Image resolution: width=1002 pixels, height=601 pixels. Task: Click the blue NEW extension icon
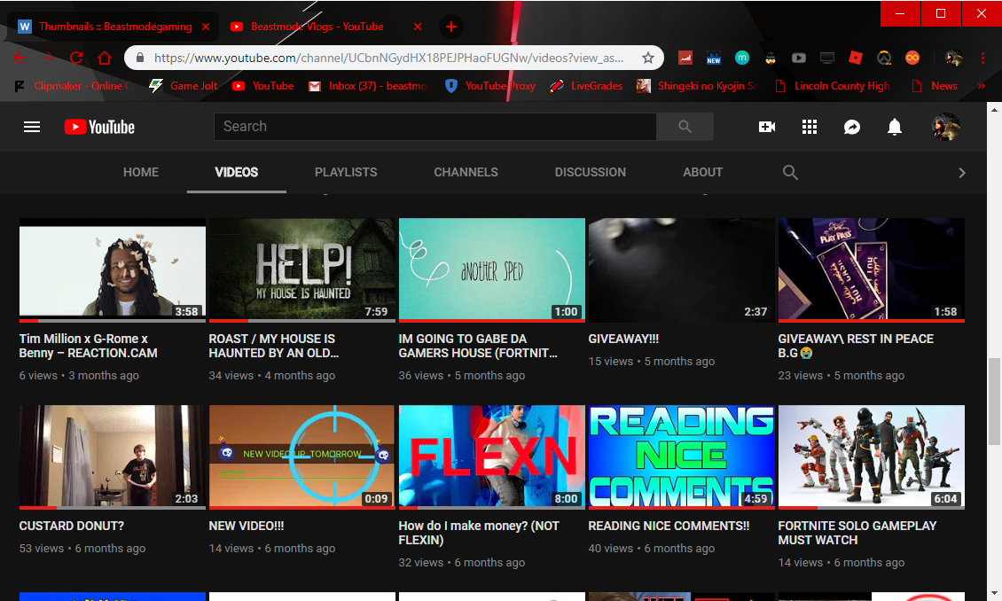coord(714,59)
